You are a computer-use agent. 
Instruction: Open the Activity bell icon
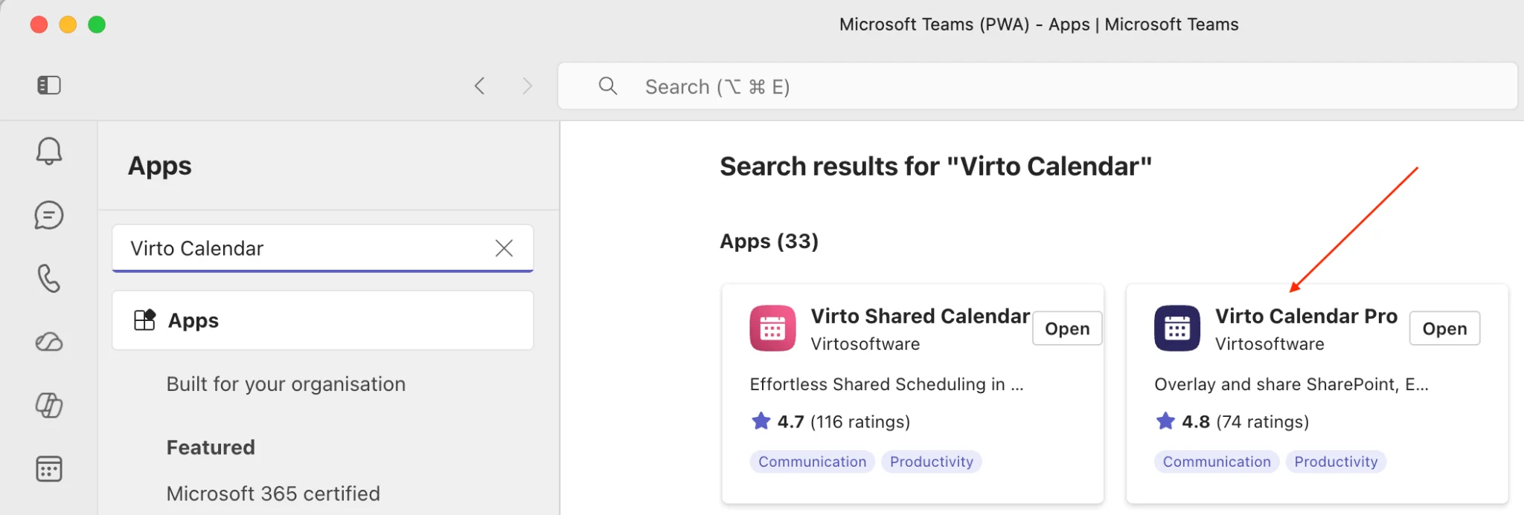click(49, 151)
